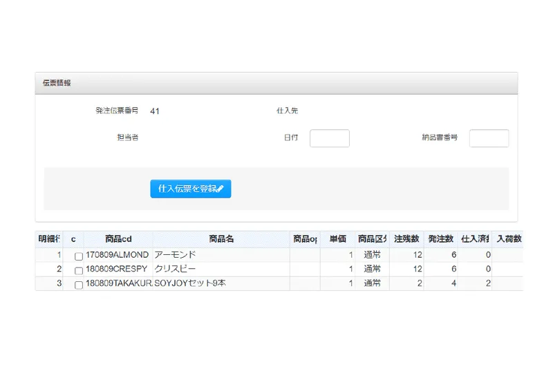Click the クリスピー product name cell
The height and width of the screenshot is (369, 553).
point(221,269)
